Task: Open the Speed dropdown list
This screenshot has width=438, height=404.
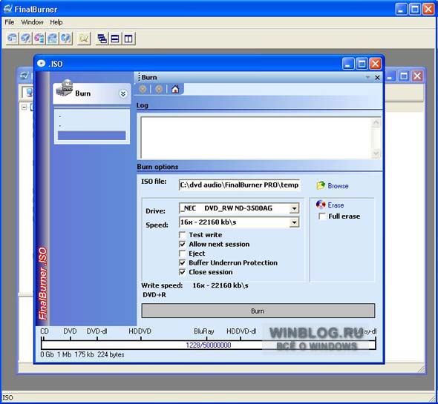Action: [294, 222]
